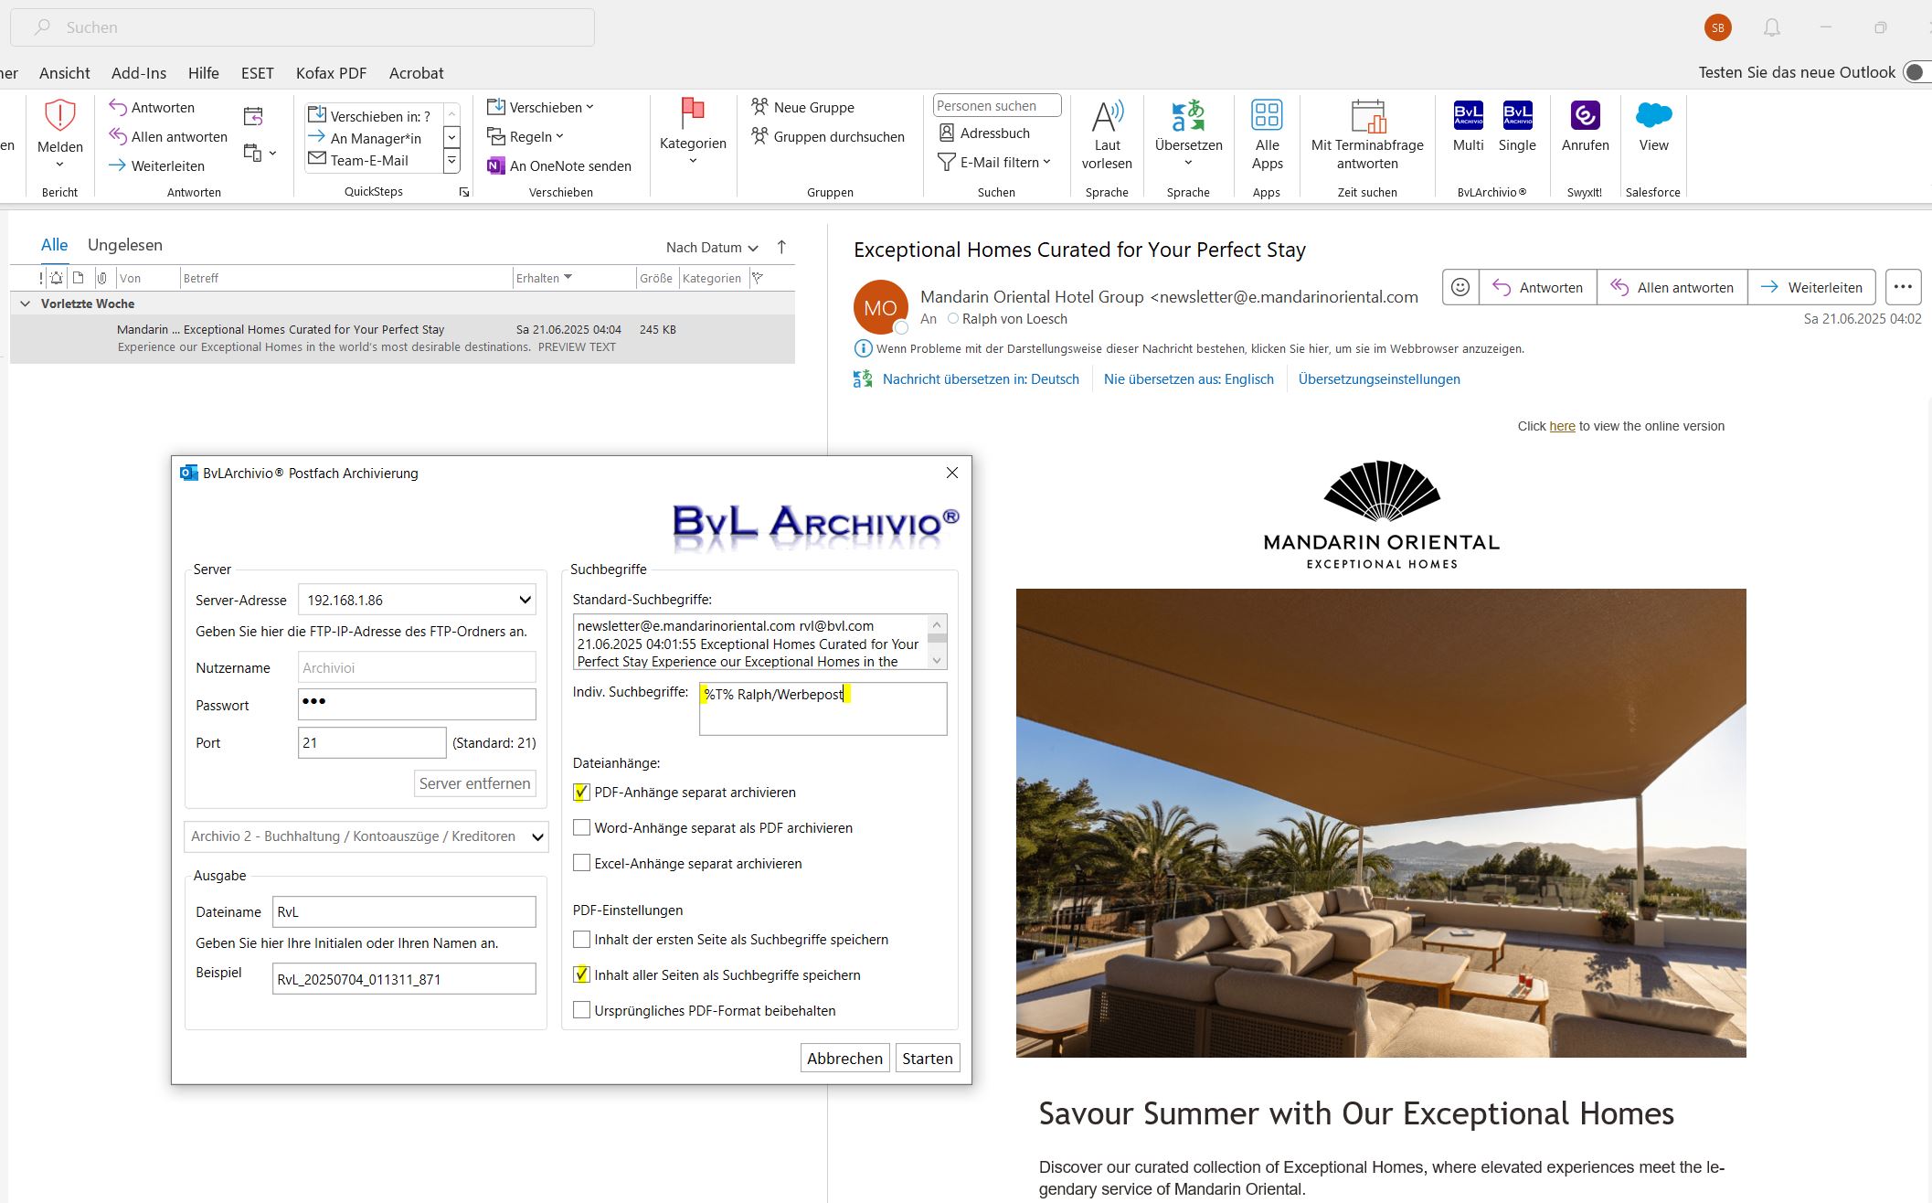Viewport: 1932px width, 1203px height.
Task: Check Ursprüngliches PDF-Format beibehalten
Action: click(581, 1010)
